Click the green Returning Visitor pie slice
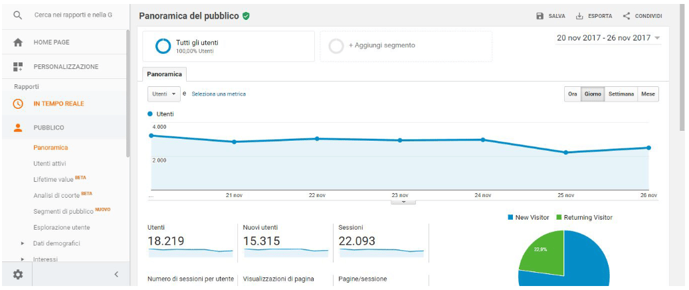This screenshot has width=689, height=290. point(545,252)
